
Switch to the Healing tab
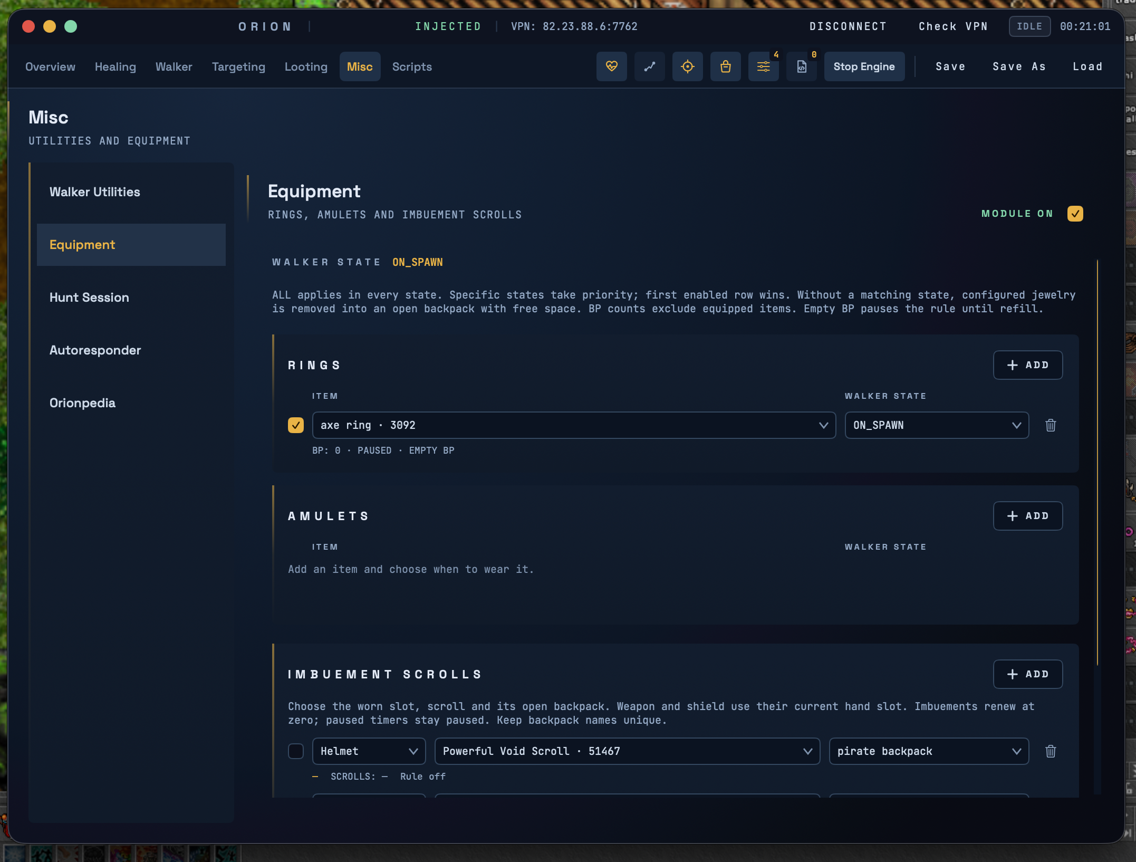tap(115, 66)
